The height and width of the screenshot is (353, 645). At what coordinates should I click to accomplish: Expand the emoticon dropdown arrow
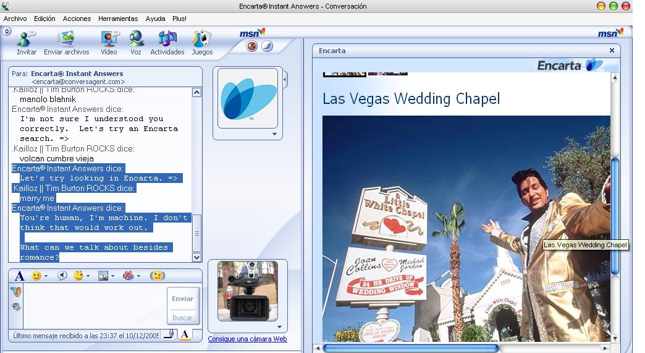click(46, 276)
